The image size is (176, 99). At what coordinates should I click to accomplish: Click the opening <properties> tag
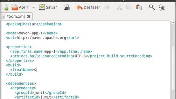pyautogui.click(x=19, y=47)
